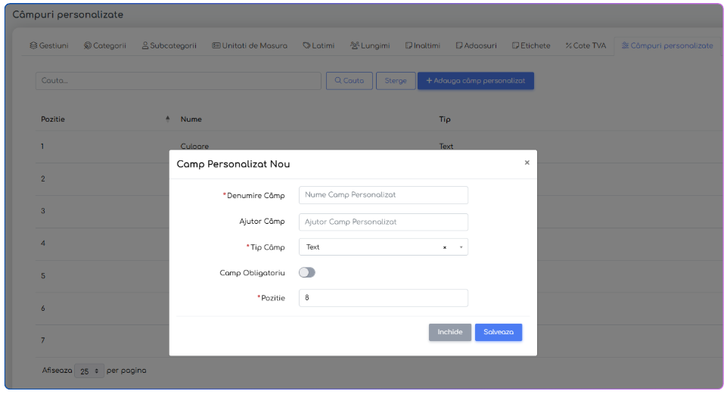Switch to the Cote TVA tab
The image size is (727, 394).
pos(586,46)
